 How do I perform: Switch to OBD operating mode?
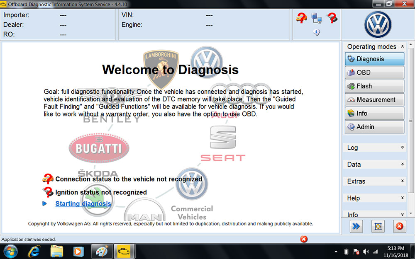(x=374, y=73)
